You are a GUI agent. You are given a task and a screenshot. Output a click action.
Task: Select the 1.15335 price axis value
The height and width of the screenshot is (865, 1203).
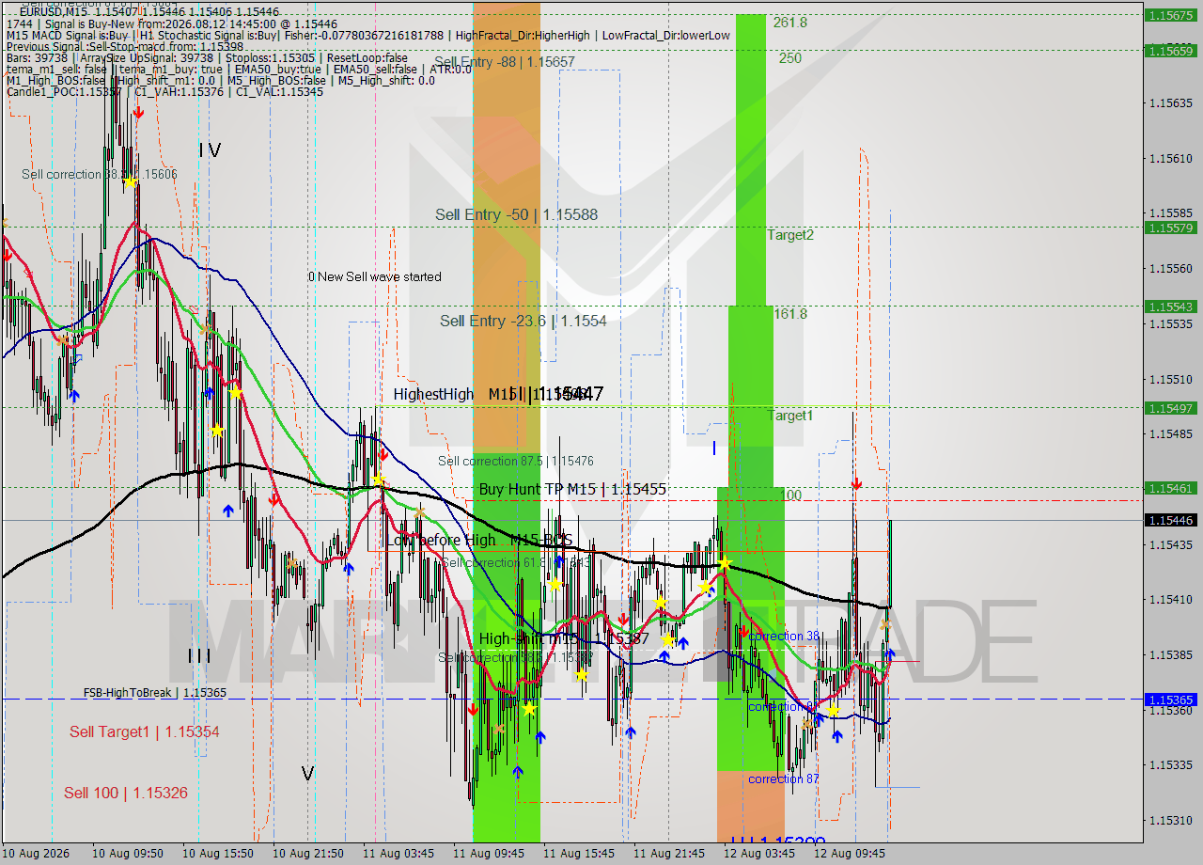coord(1170,764)
